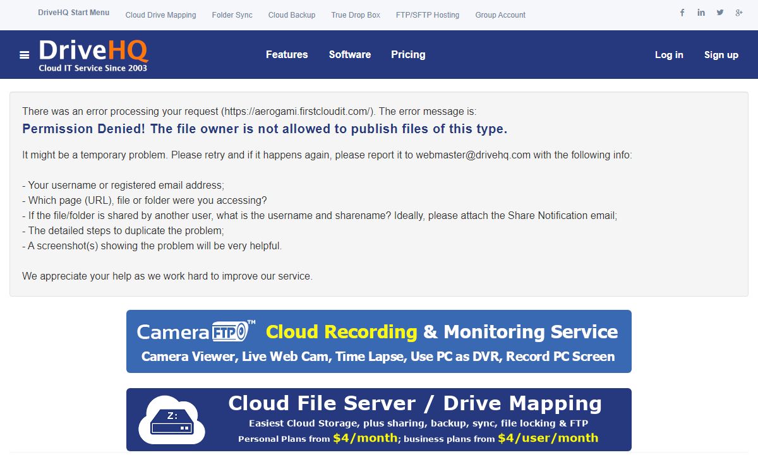Open CameraFTP Cloud Recording banner
The height and width of the screenshot is (467, 758).
379,341
